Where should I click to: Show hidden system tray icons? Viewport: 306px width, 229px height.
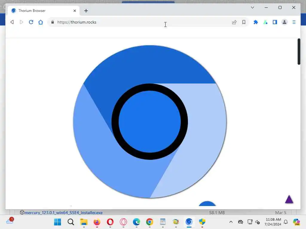(231, 222)
